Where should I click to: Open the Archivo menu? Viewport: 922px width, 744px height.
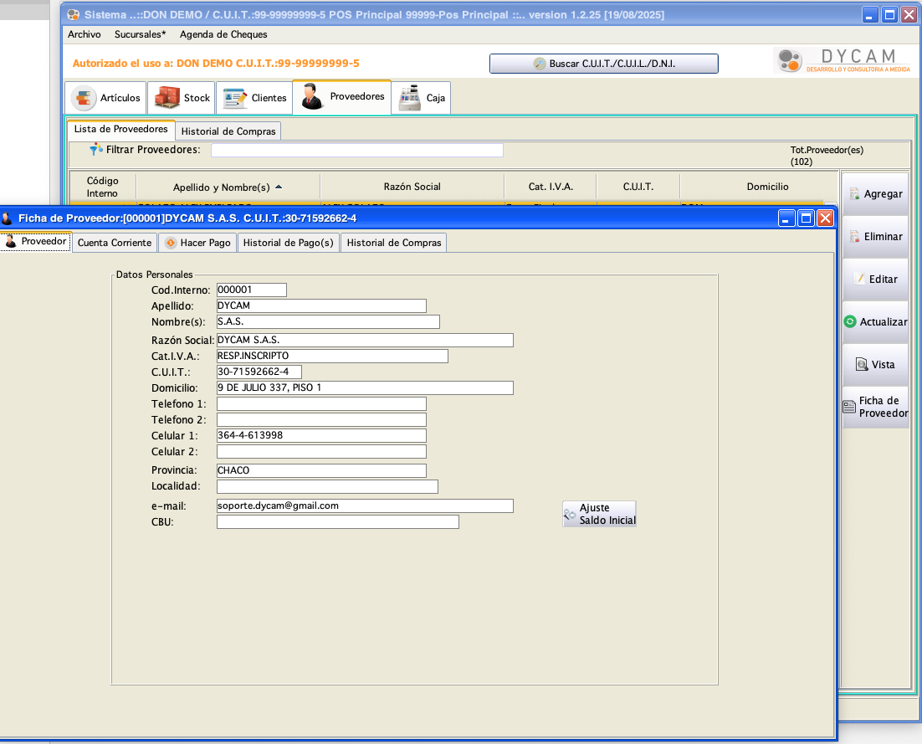tap(84, 34)
